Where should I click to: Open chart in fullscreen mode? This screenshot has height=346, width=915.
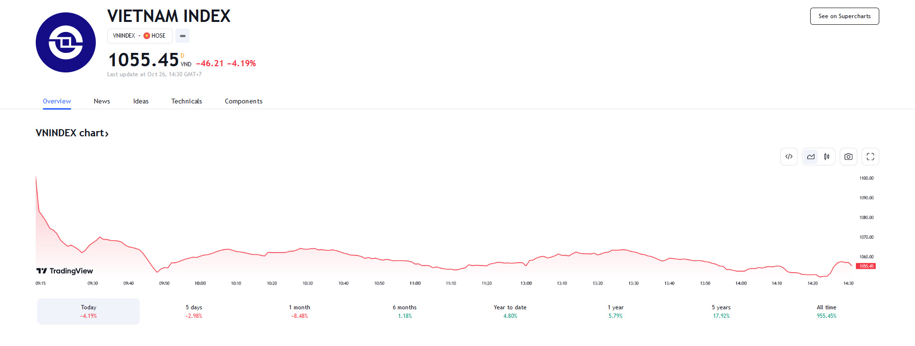870,156
